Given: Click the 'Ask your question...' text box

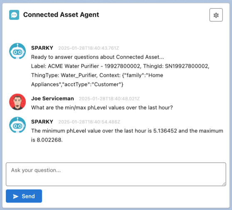Looking at the screenshot, I should click(116, 174).
